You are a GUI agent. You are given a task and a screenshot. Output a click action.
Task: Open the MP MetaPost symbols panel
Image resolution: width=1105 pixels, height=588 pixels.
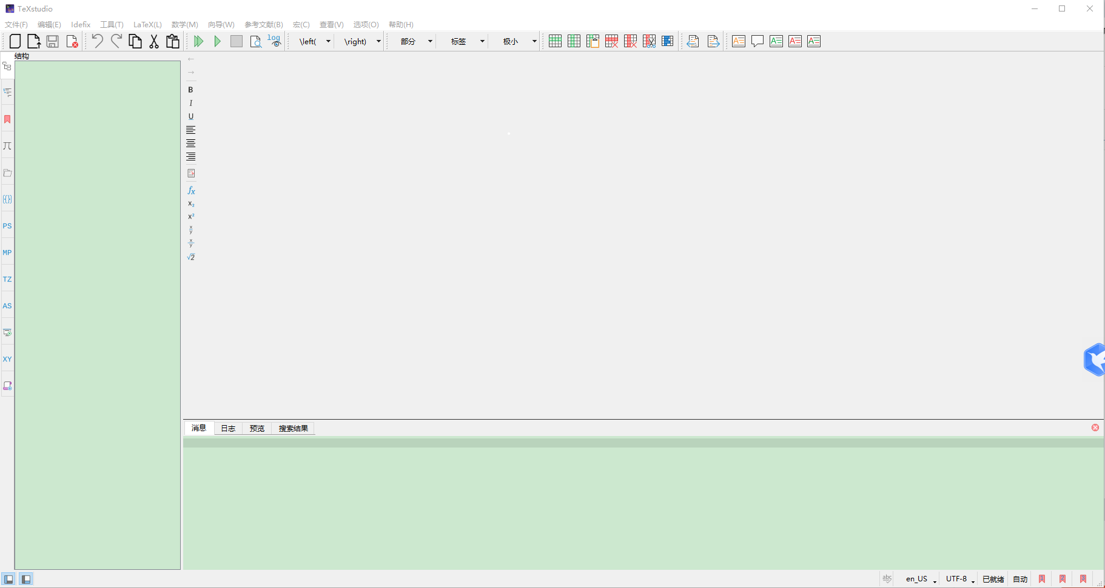[x=7, y=253]
